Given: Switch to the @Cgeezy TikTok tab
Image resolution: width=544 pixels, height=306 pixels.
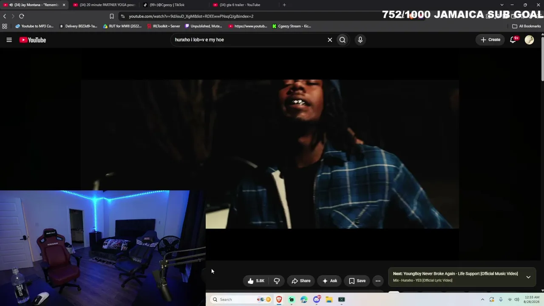Looking at the screenshot, I should tap(172, 5).
